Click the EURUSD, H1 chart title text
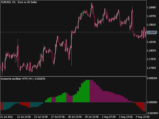The height and width of the screenshot is (119, 159). point(19,2)
